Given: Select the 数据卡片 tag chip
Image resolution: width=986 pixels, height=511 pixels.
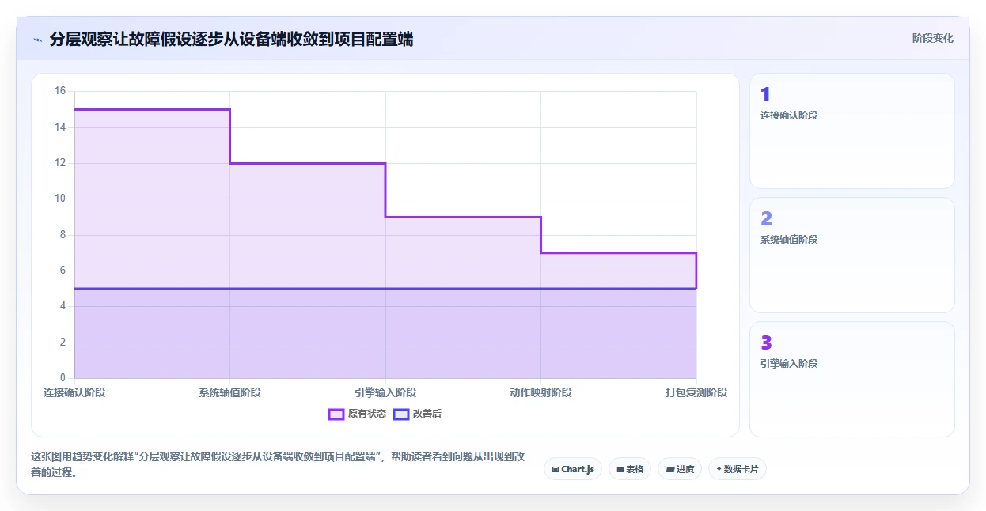Looking at the screenshot, I should 738,469.
